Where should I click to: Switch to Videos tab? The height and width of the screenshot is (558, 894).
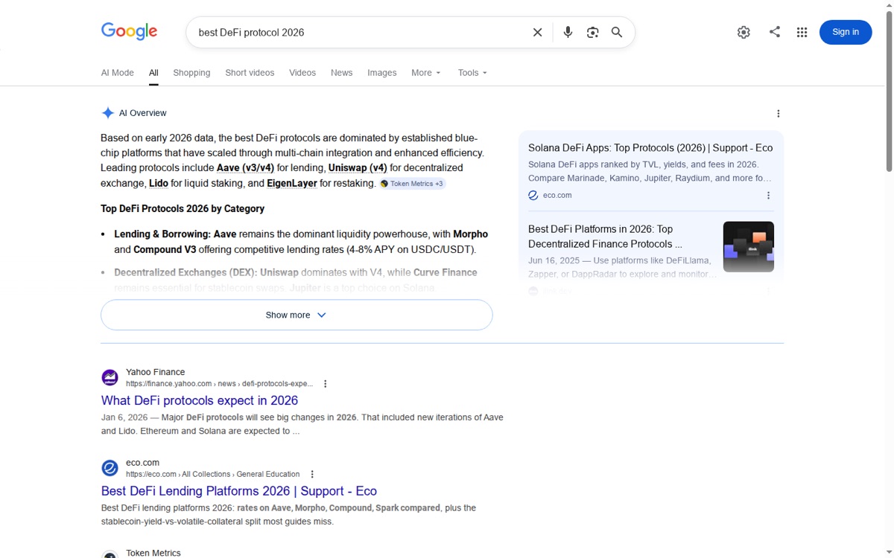[x=302, y=73]
